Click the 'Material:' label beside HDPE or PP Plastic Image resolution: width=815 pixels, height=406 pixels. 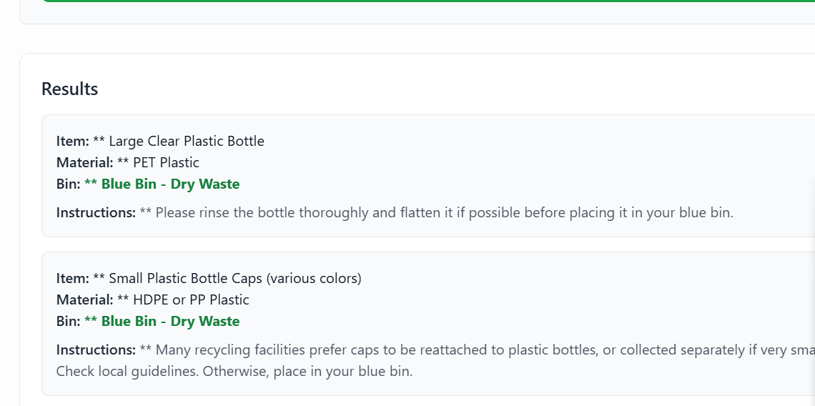84,299
